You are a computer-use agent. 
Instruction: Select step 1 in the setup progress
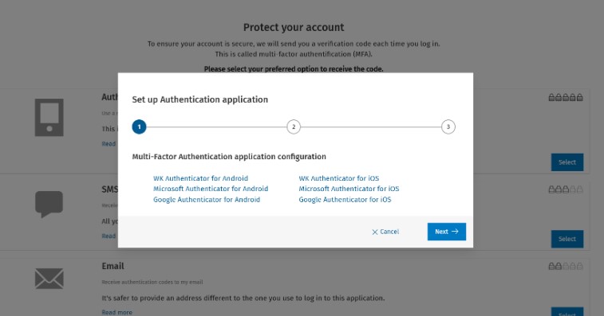click(x=139, y=127)
